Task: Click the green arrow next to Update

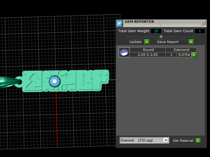Action: 147,42
